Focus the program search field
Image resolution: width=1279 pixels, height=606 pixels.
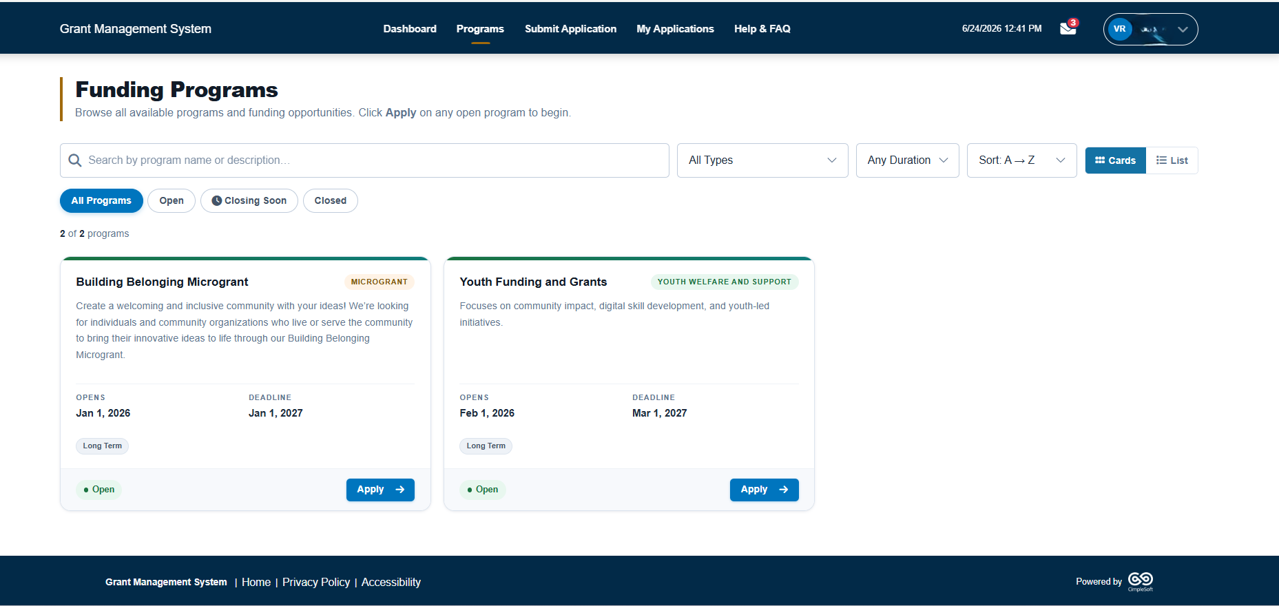coord(364,160)
